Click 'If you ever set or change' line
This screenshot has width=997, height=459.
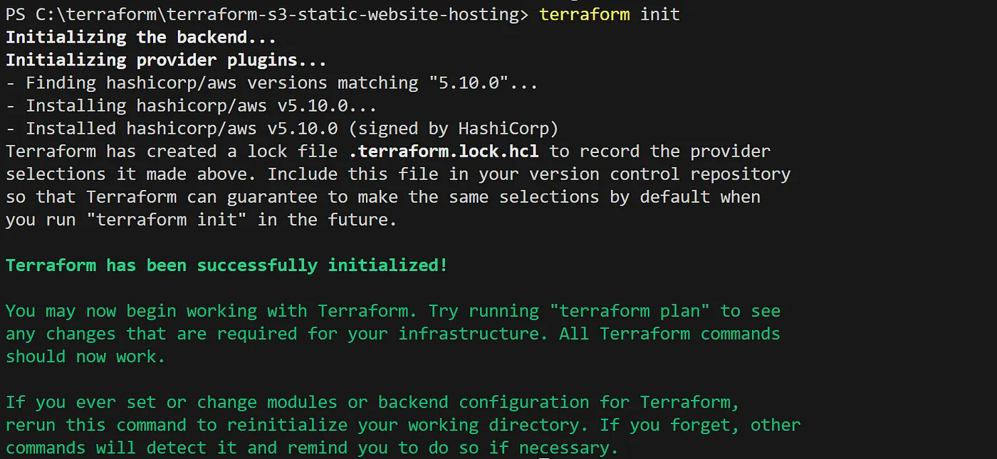(372, 402)
